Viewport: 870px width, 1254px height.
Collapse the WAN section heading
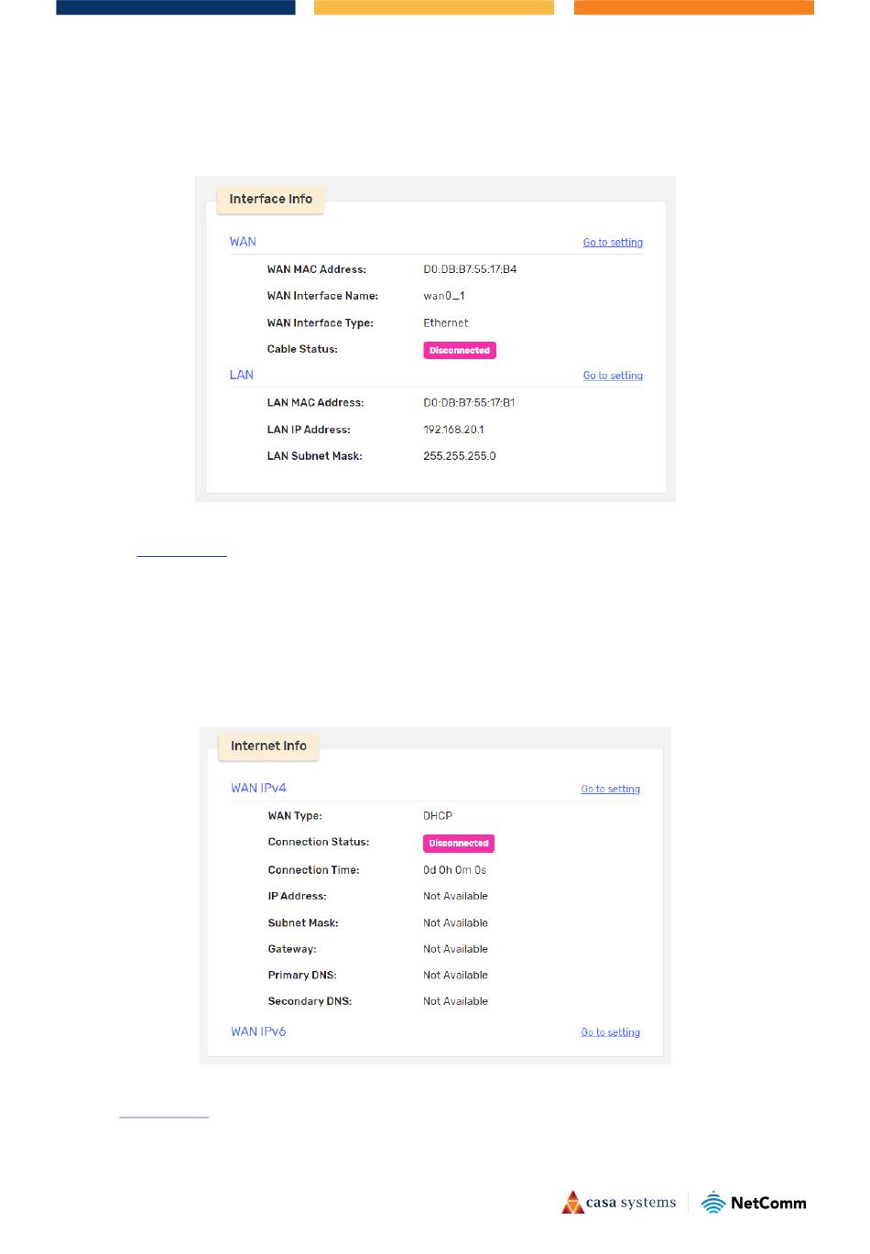click(243, 242)
